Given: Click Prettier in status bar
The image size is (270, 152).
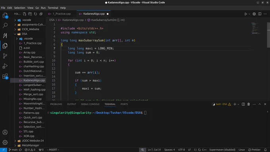Looking at the screenshot, I should point(255,150).
